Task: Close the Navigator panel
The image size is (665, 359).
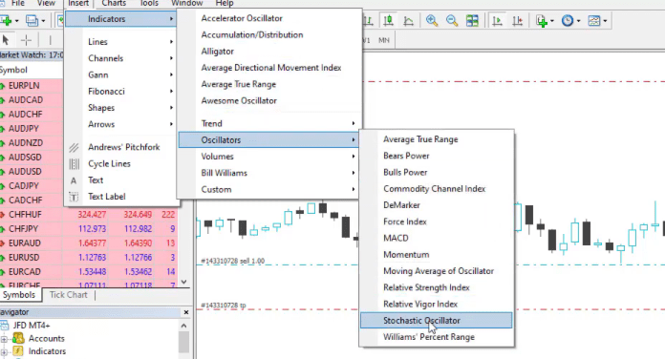Action: pos(185,312)
